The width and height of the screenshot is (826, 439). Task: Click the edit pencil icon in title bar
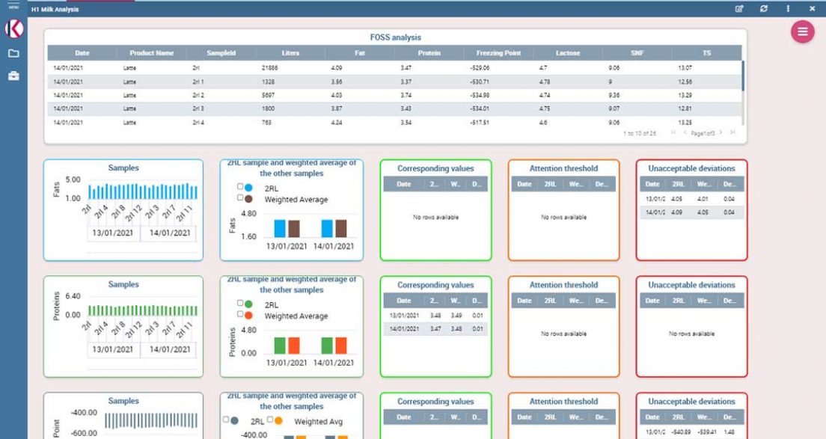point(739,8)
